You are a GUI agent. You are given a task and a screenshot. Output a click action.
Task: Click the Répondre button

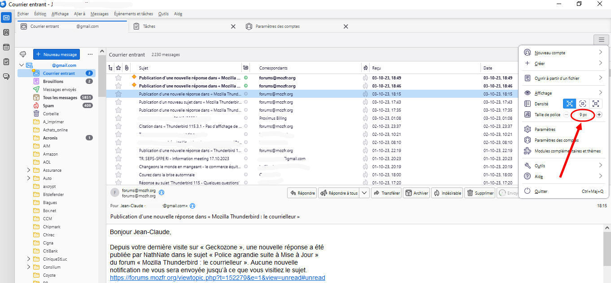point(302,193)
